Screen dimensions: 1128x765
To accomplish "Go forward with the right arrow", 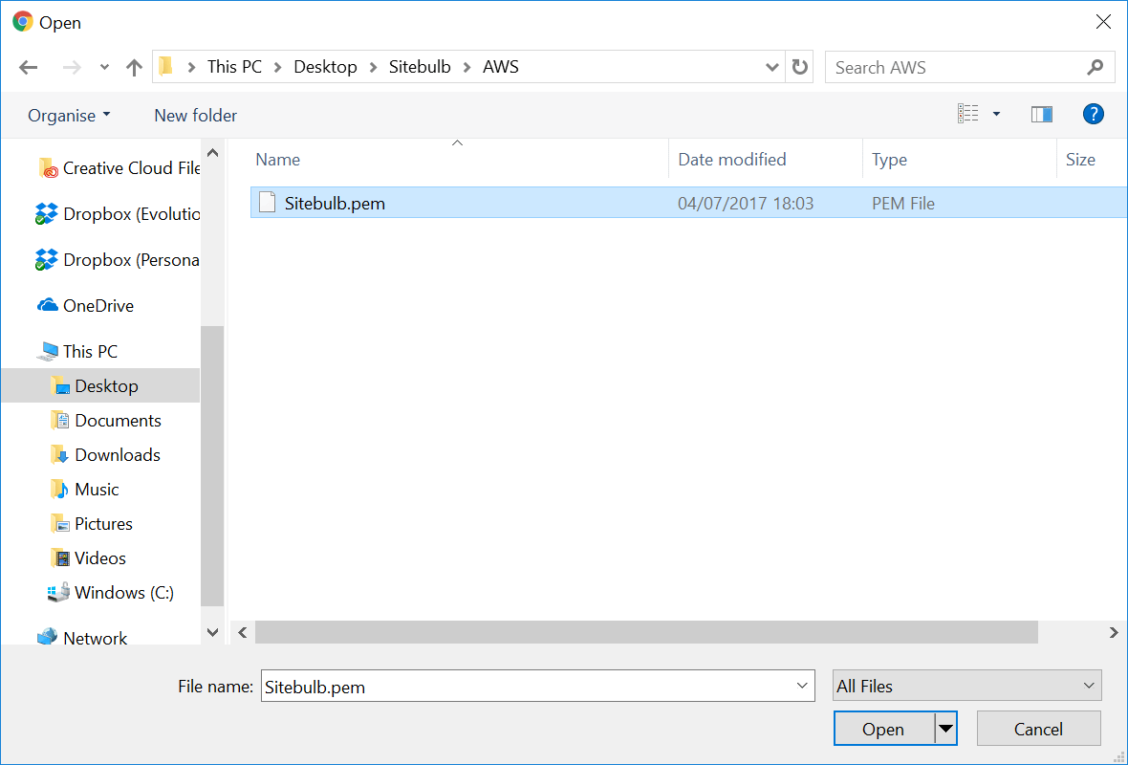I will pos(72,68).
